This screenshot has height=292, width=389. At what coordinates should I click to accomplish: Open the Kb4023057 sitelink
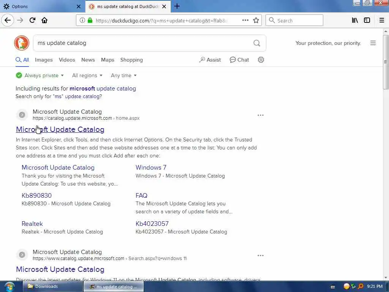click(x=152, y=224)
